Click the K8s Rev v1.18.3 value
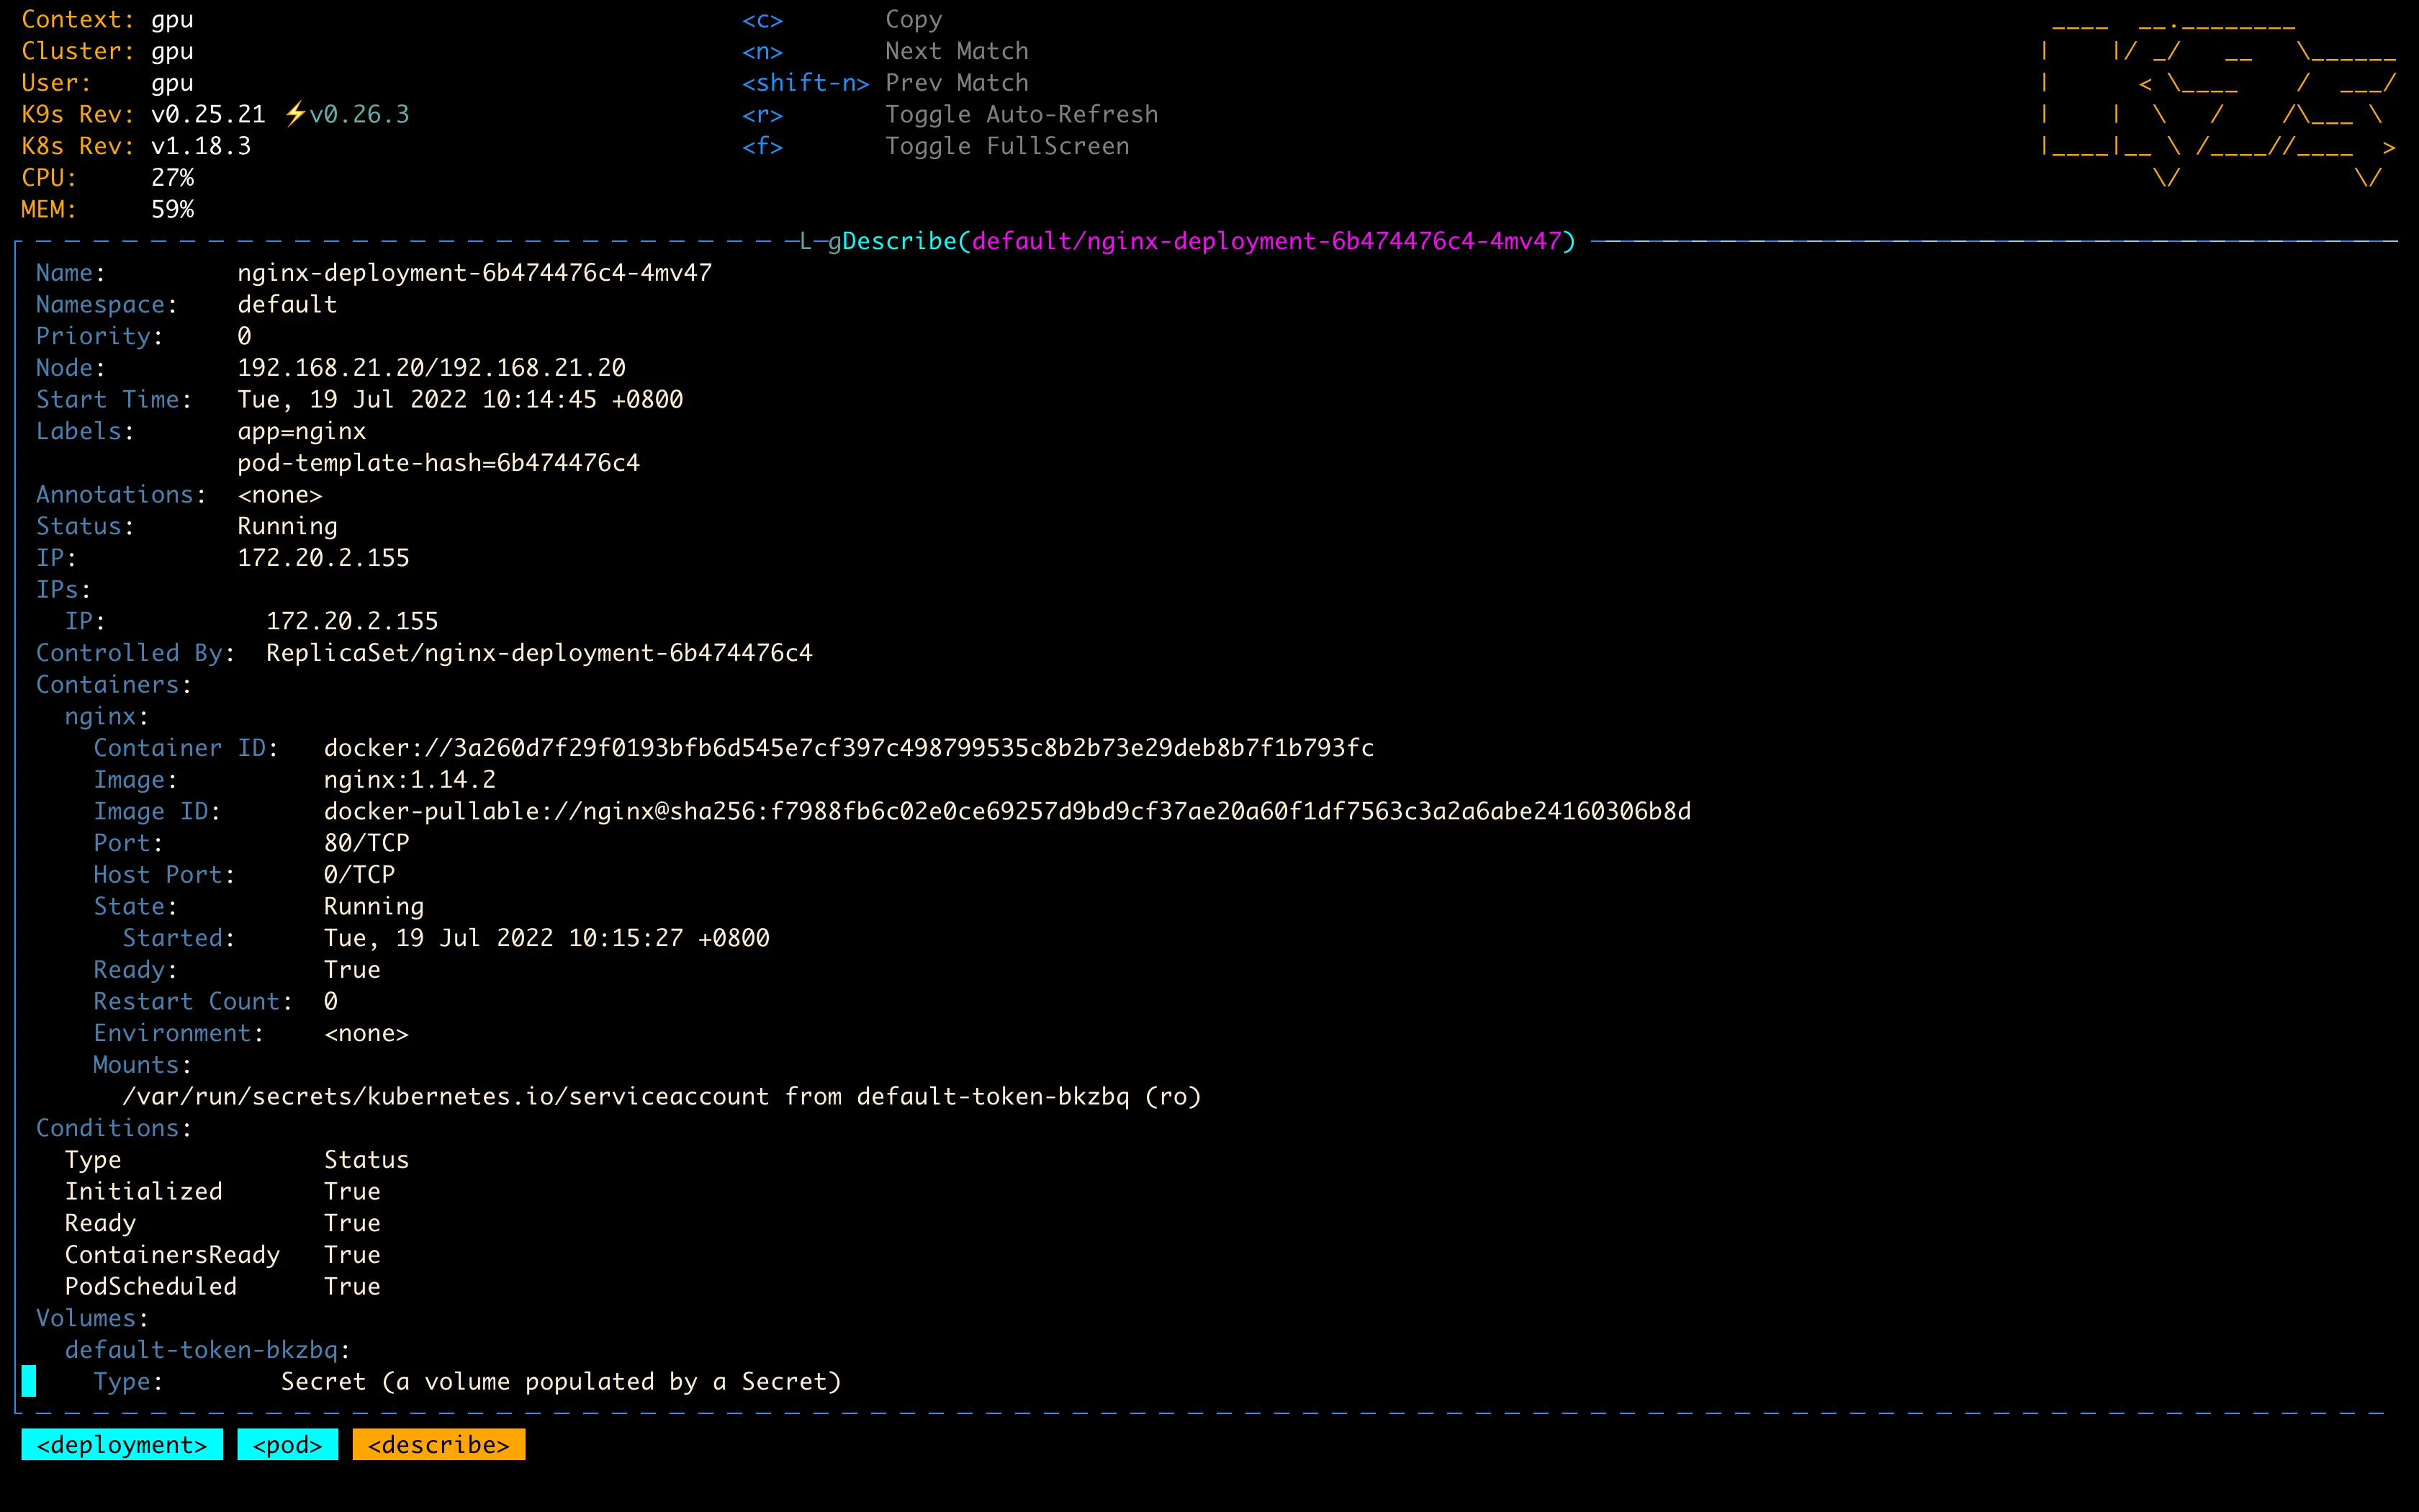 (201, 146)
